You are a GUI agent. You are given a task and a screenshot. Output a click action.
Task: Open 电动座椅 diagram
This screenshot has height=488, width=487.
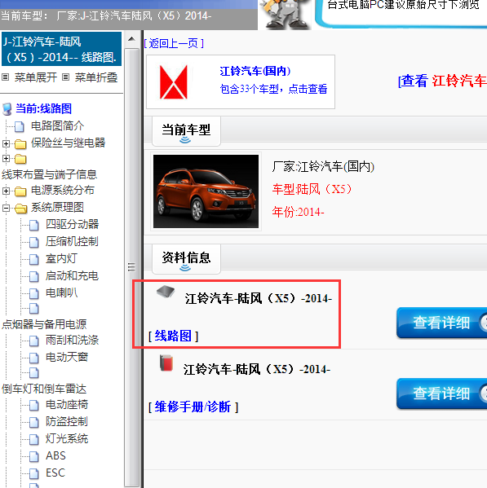pos(67,405)
